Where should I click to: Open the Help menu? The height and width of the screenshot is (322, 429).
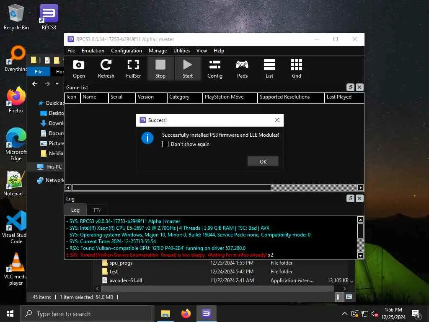point(219,51)
